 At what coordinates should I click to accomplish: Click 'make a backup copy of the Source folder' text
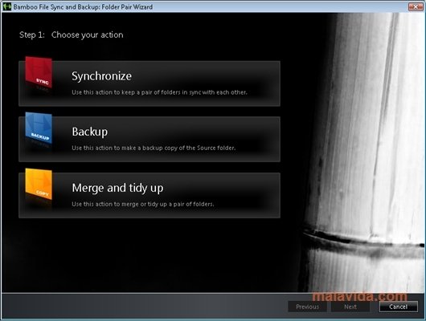154,148
